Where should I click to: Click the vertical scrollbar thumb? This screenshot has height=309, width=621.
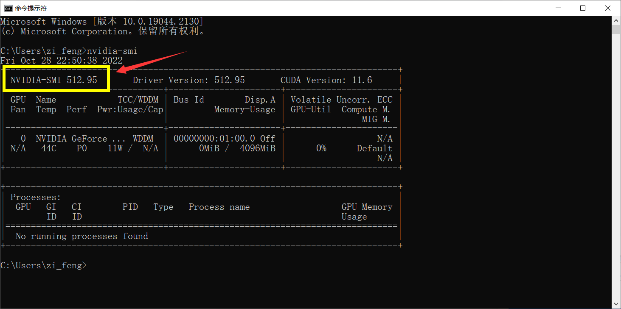coord(616,30)
